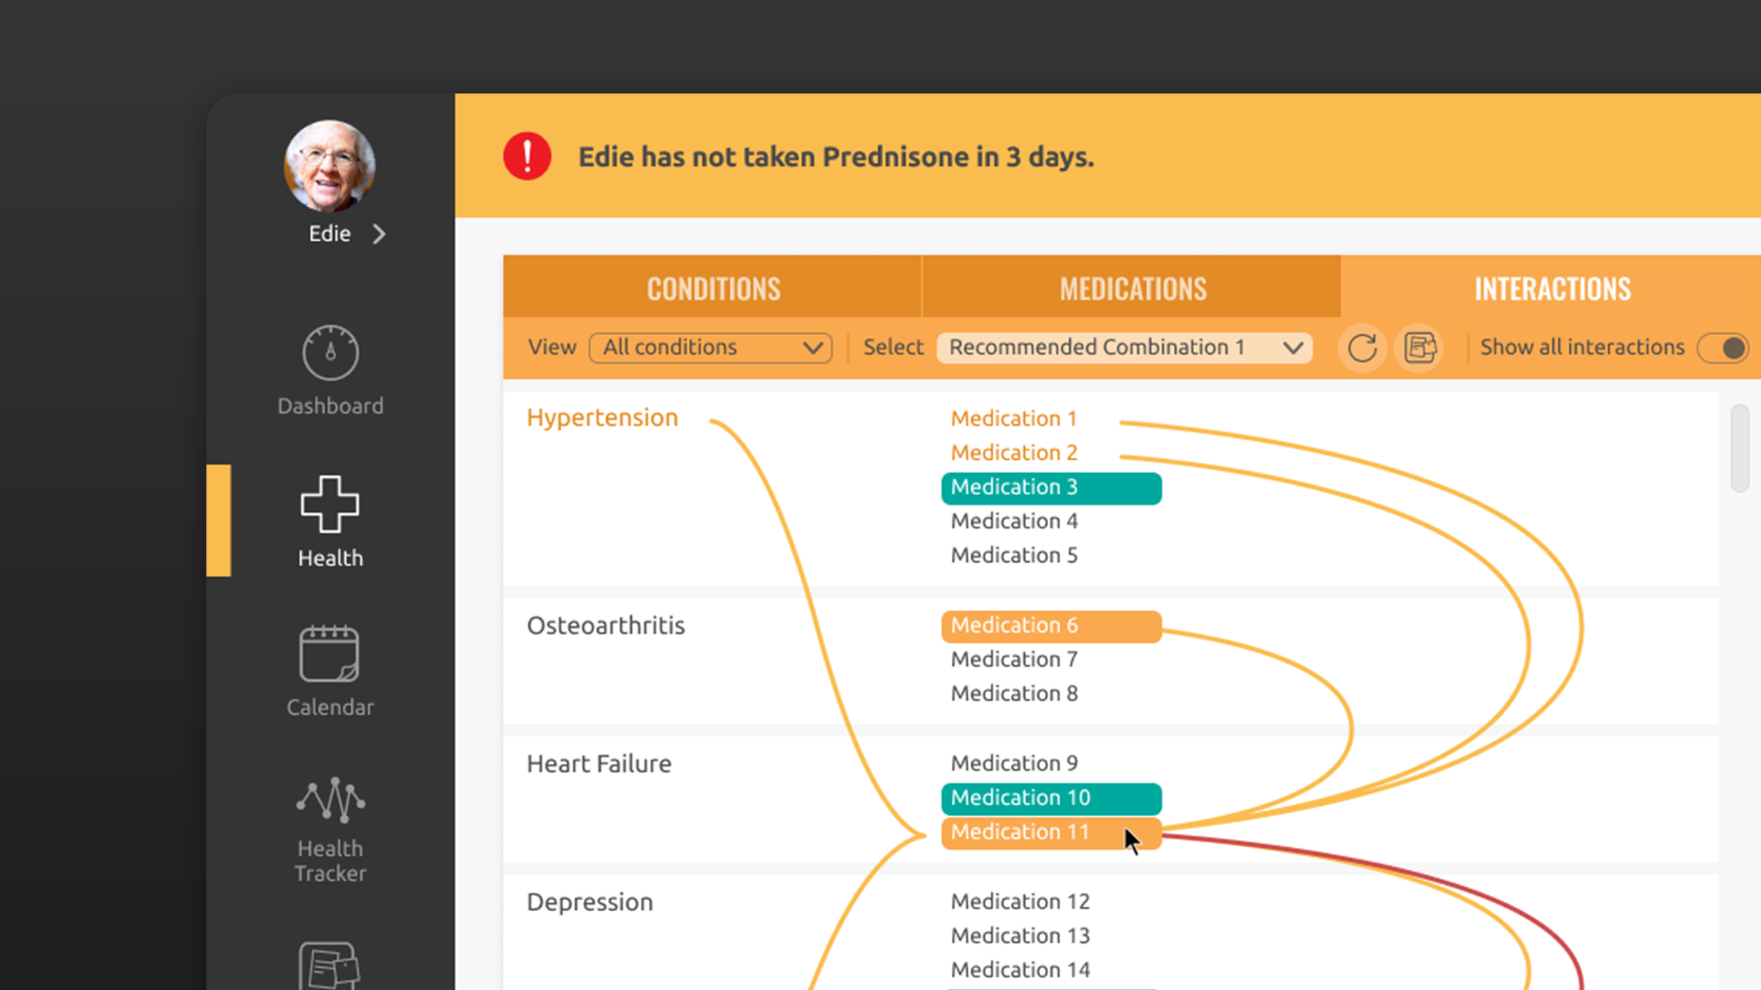Select the Heart Failure condition
The width and height of the screenshot is (1761, 990).
tap(599, 764)
